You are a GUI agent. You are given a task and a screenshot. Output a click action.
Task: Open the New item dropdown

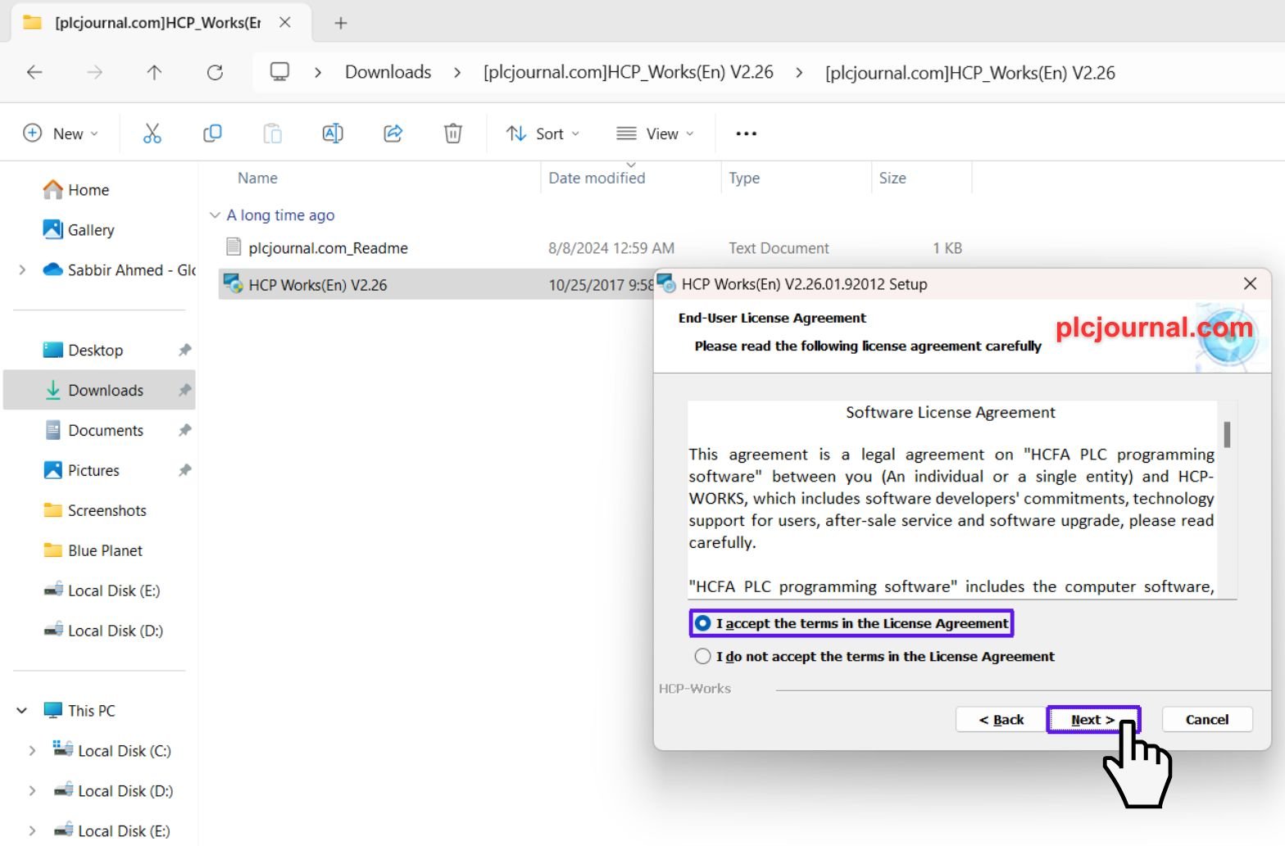click(61, 133)
